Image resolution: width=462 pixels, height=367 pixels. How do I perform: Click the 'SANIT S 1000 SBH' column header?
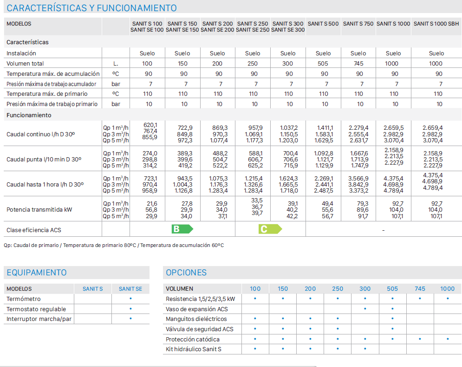point(436,24)
